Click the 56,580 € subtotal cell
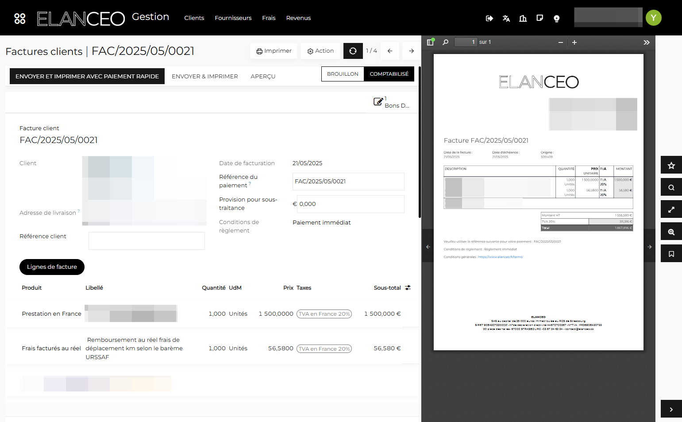 [x=387, y=348]
